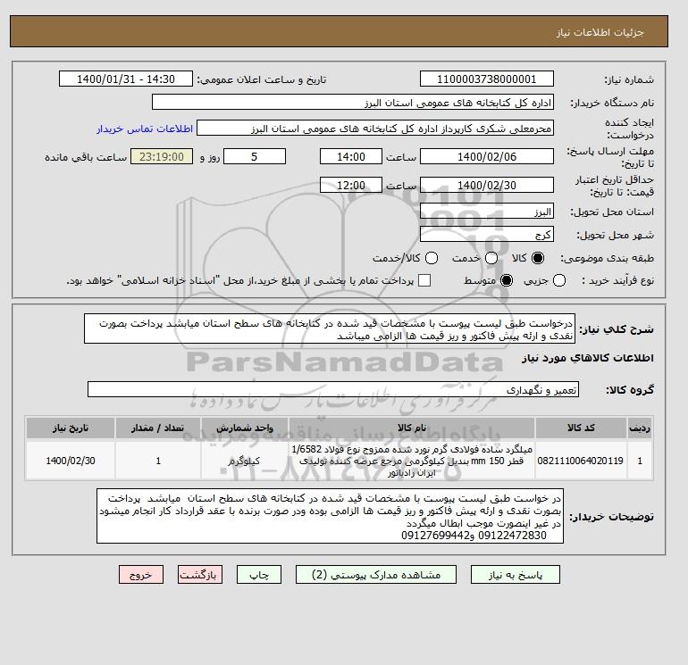
Task: Click the days remaining field showing 5
Action: pos(255,156)
